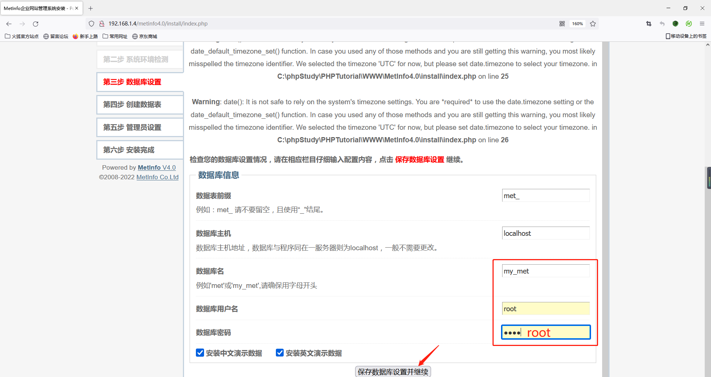Open the new tab plus button
The image size is (711, 377).
[x=90, y=8]
